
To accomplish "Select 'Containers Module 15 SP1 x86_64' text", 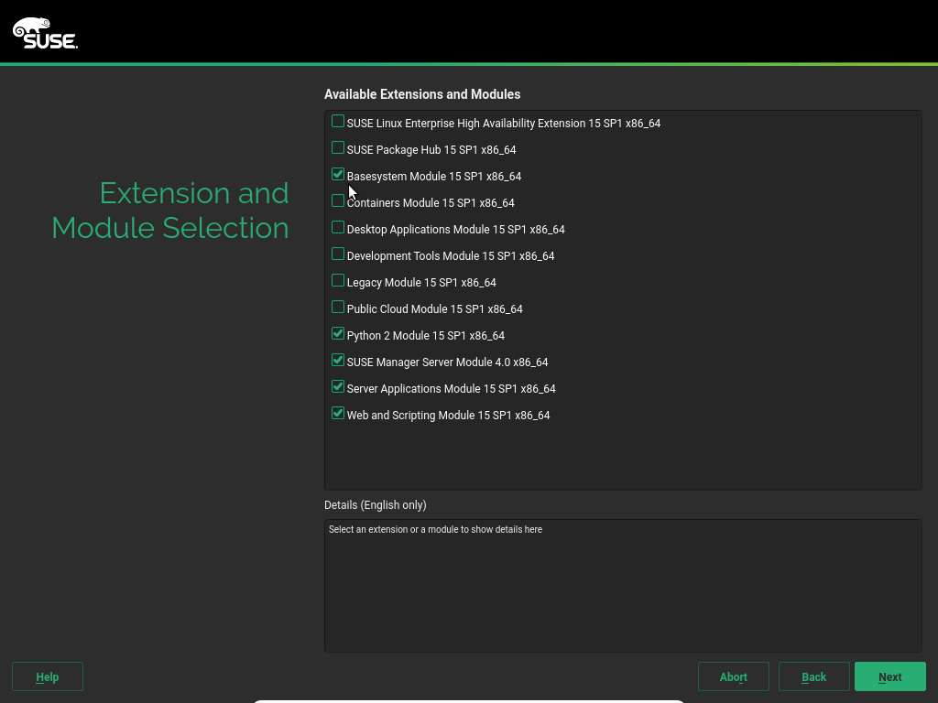I will (x=431, y=203).
